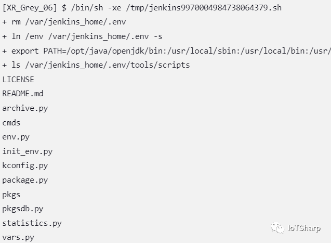Select the statistics.py line

click(32, 223)
